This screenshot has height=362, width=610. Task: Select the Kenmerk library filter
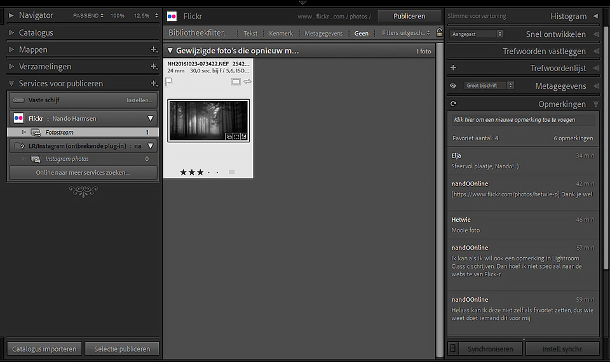[281, 34]
